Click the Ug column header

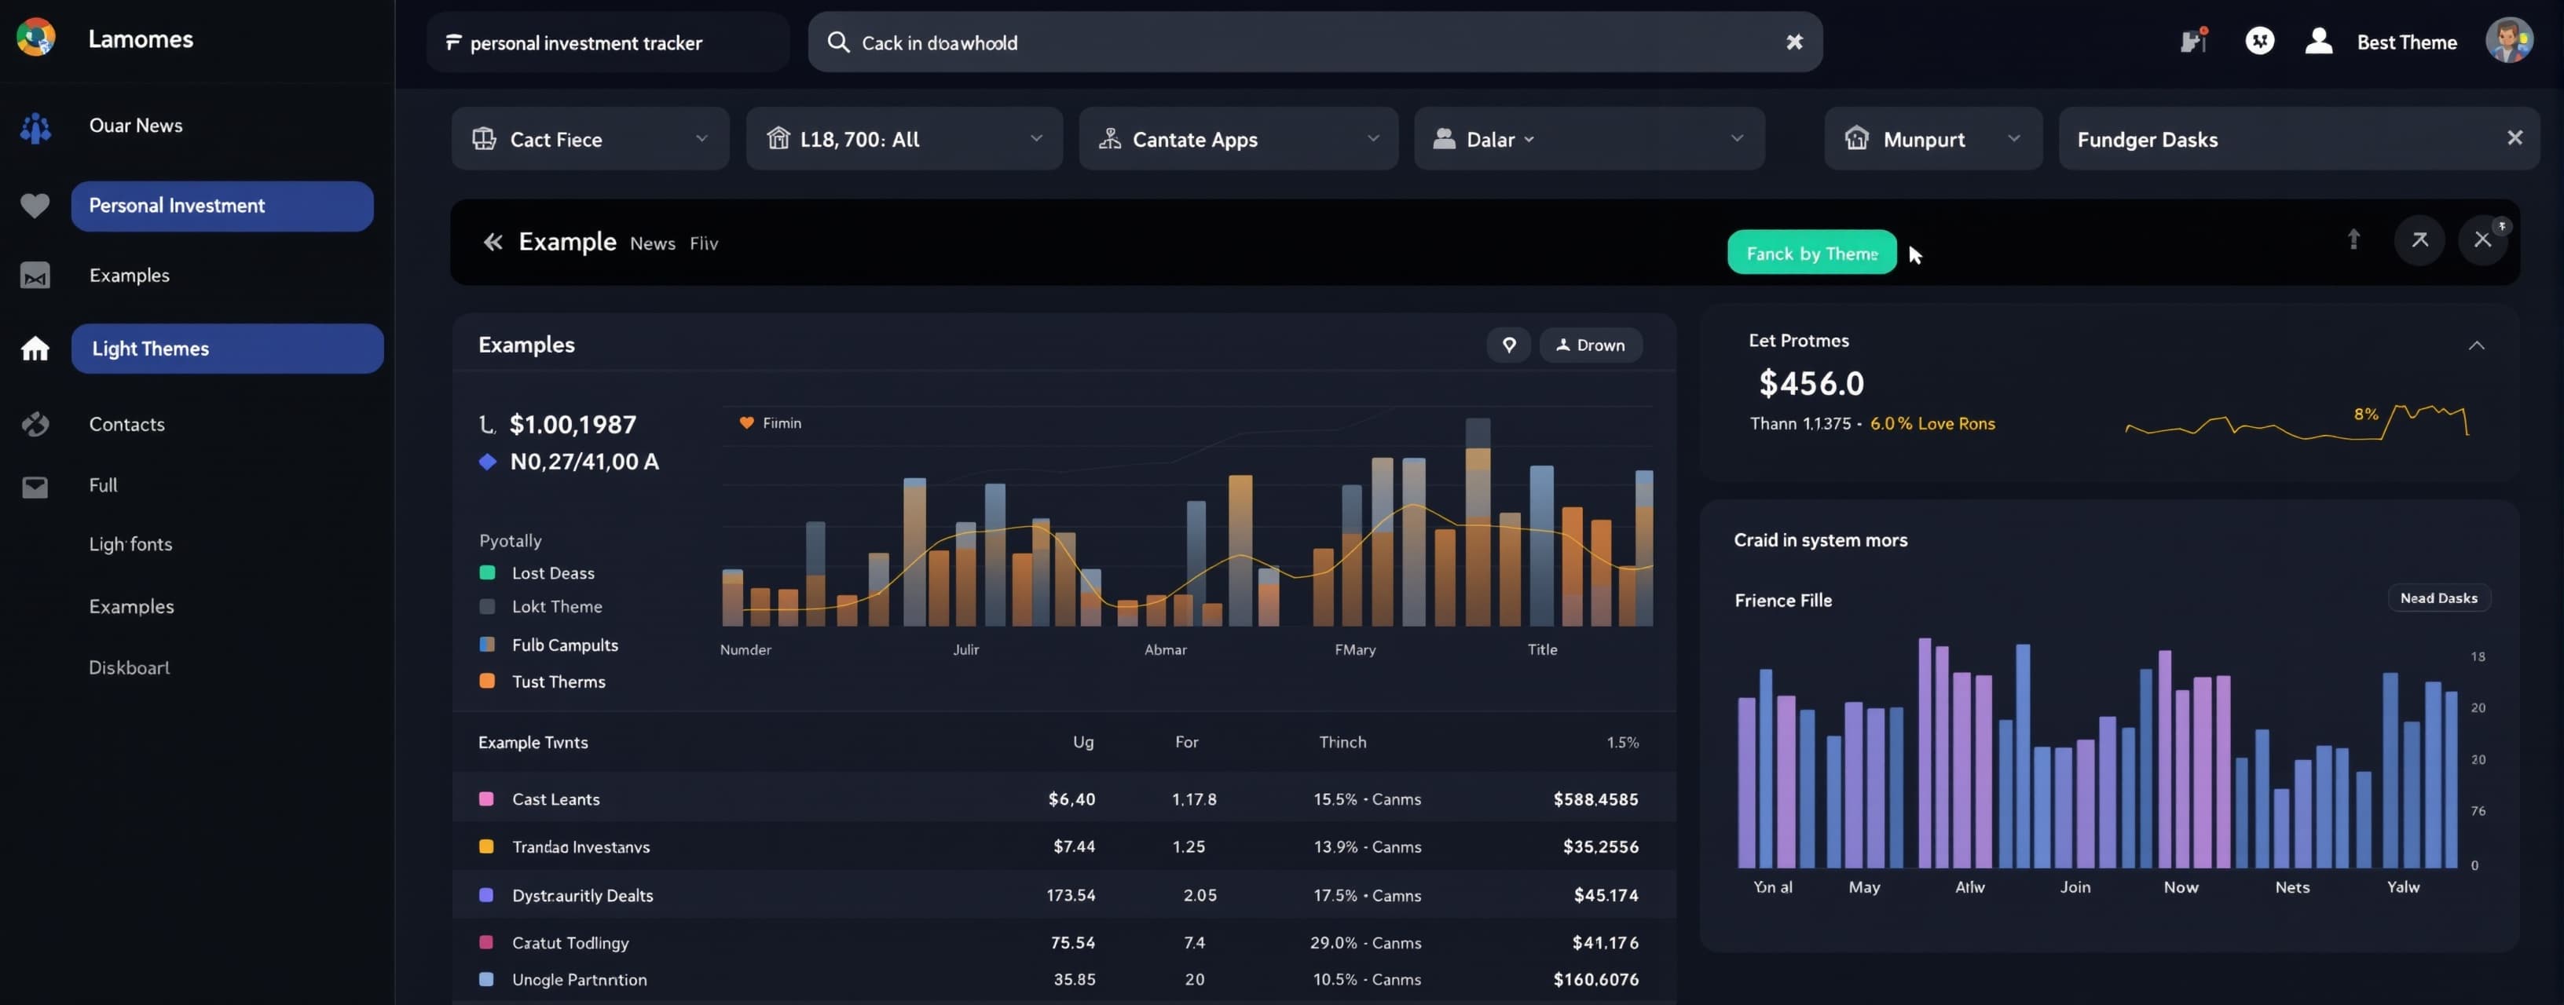[1083, 742]
